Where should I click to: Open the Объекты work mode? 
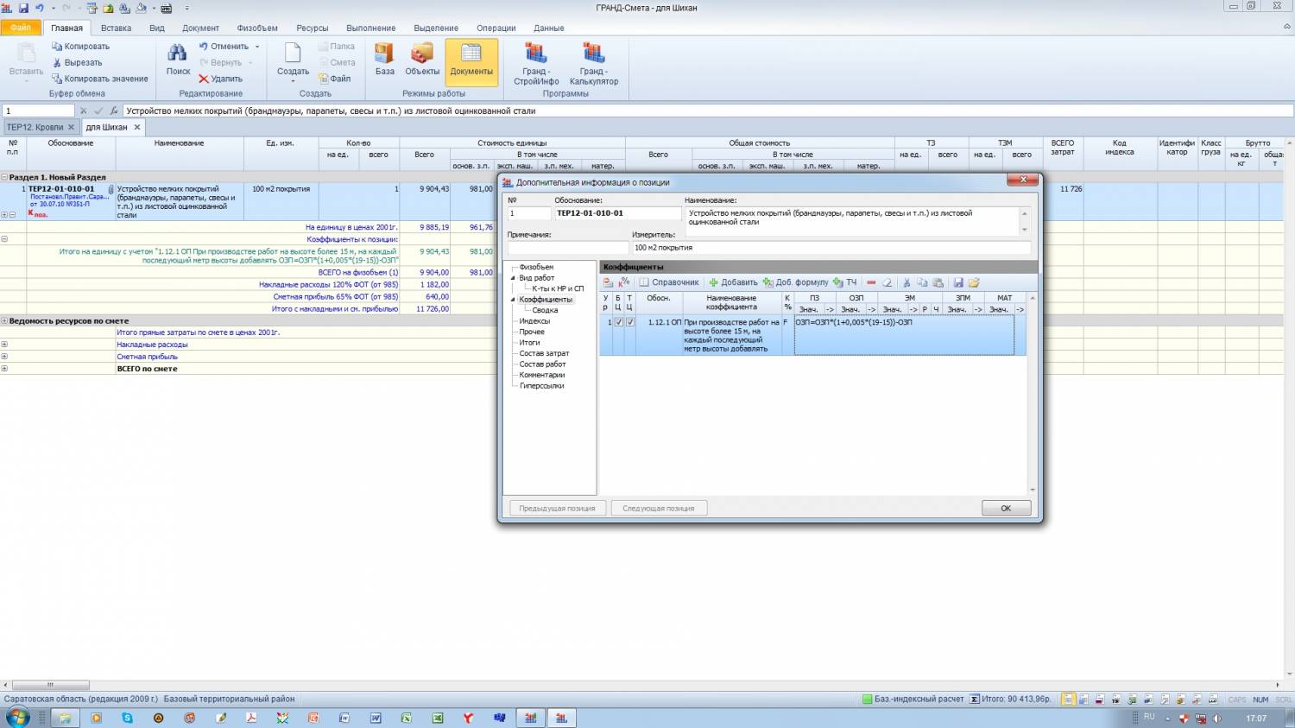point(422,59)
